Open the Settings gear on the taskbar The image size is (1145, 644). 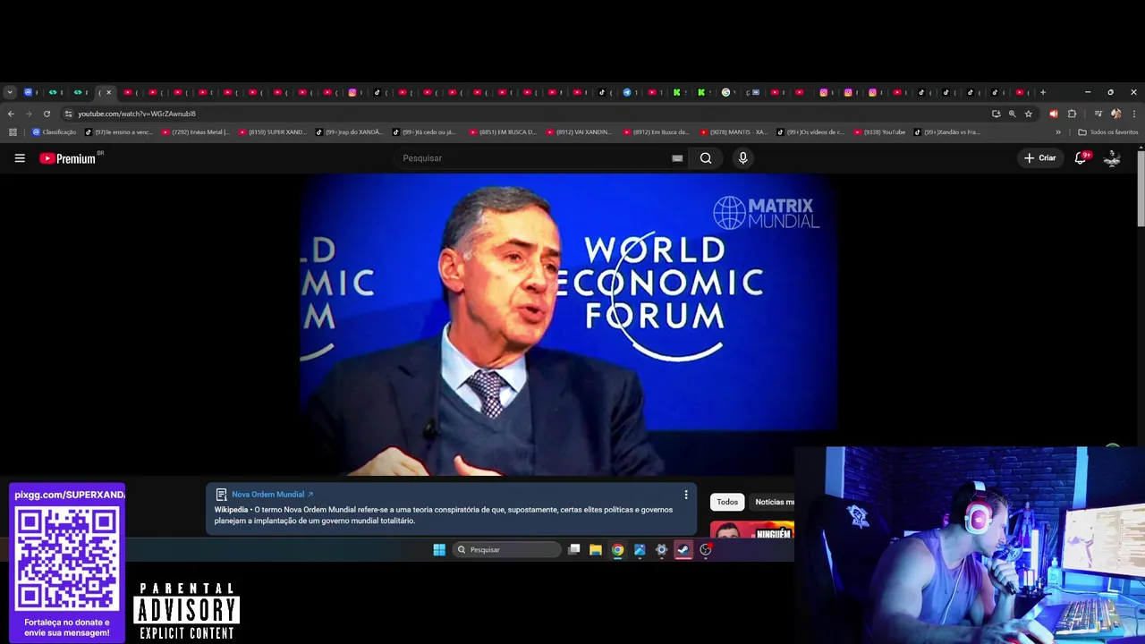point(662,550)
